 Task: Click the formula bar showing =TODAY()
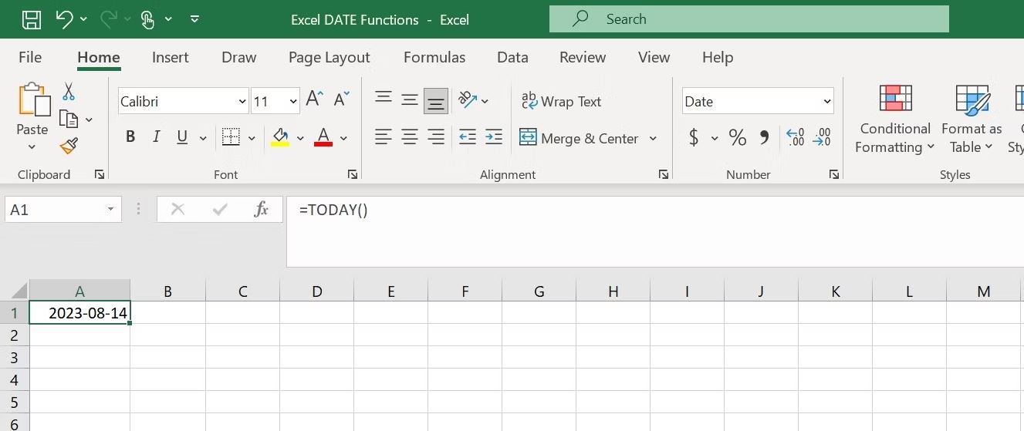click(655, 231)
